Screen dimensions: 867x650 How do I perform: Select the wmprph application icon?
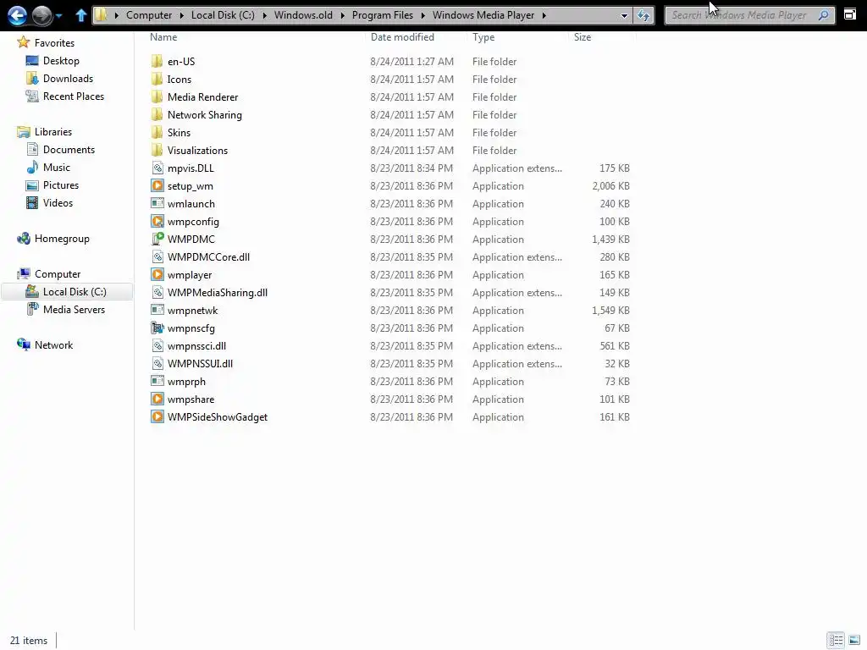coord(157,382)
